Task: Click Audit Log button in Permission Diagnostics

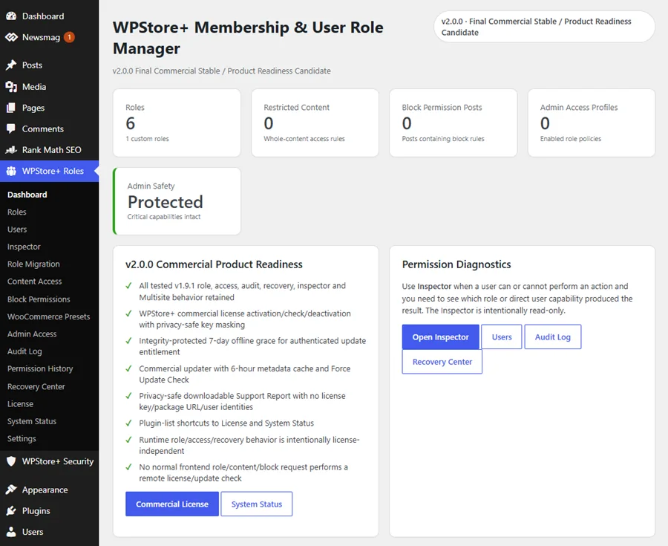Action: tap(552, 337)
